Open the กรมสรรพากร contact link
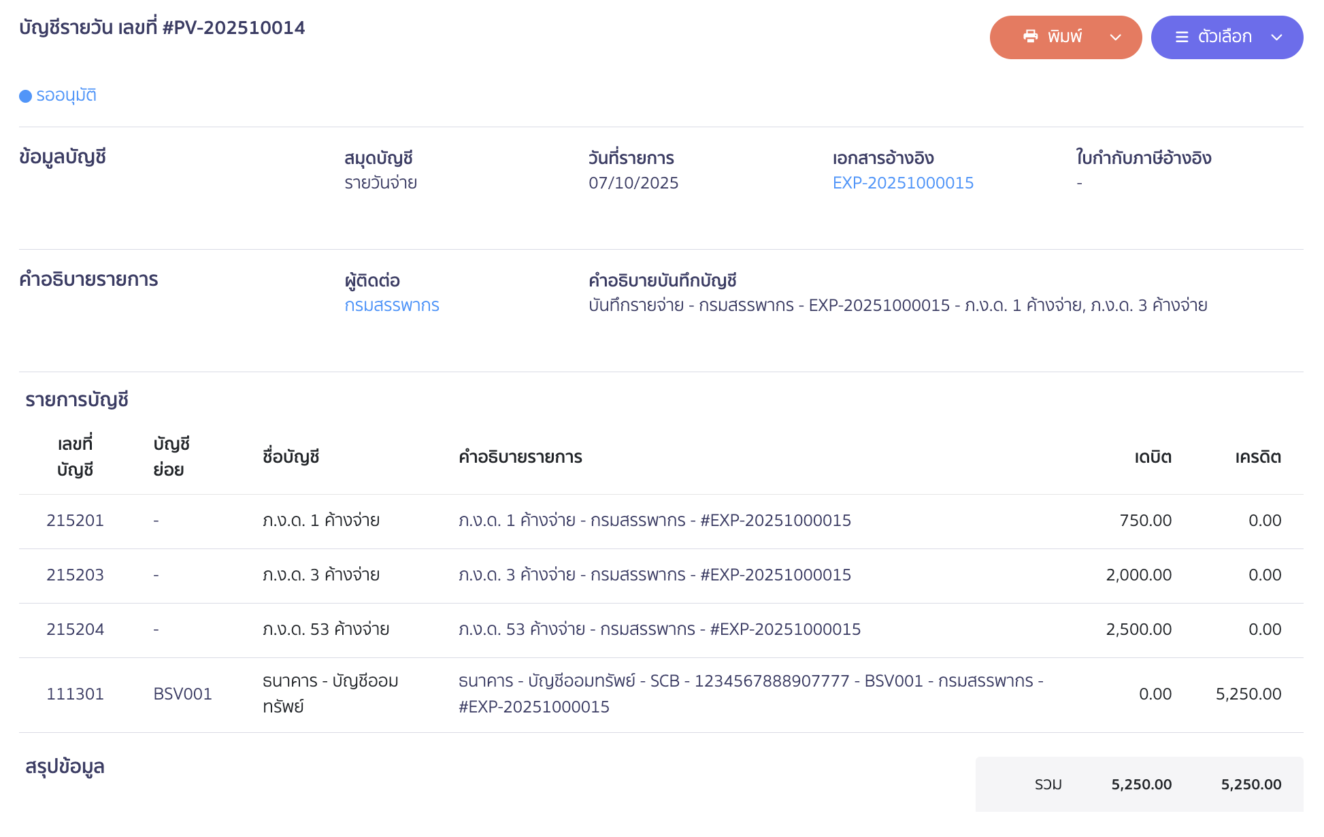The height and width of the screenshot is (837, 1324). (x=391, y=306)
